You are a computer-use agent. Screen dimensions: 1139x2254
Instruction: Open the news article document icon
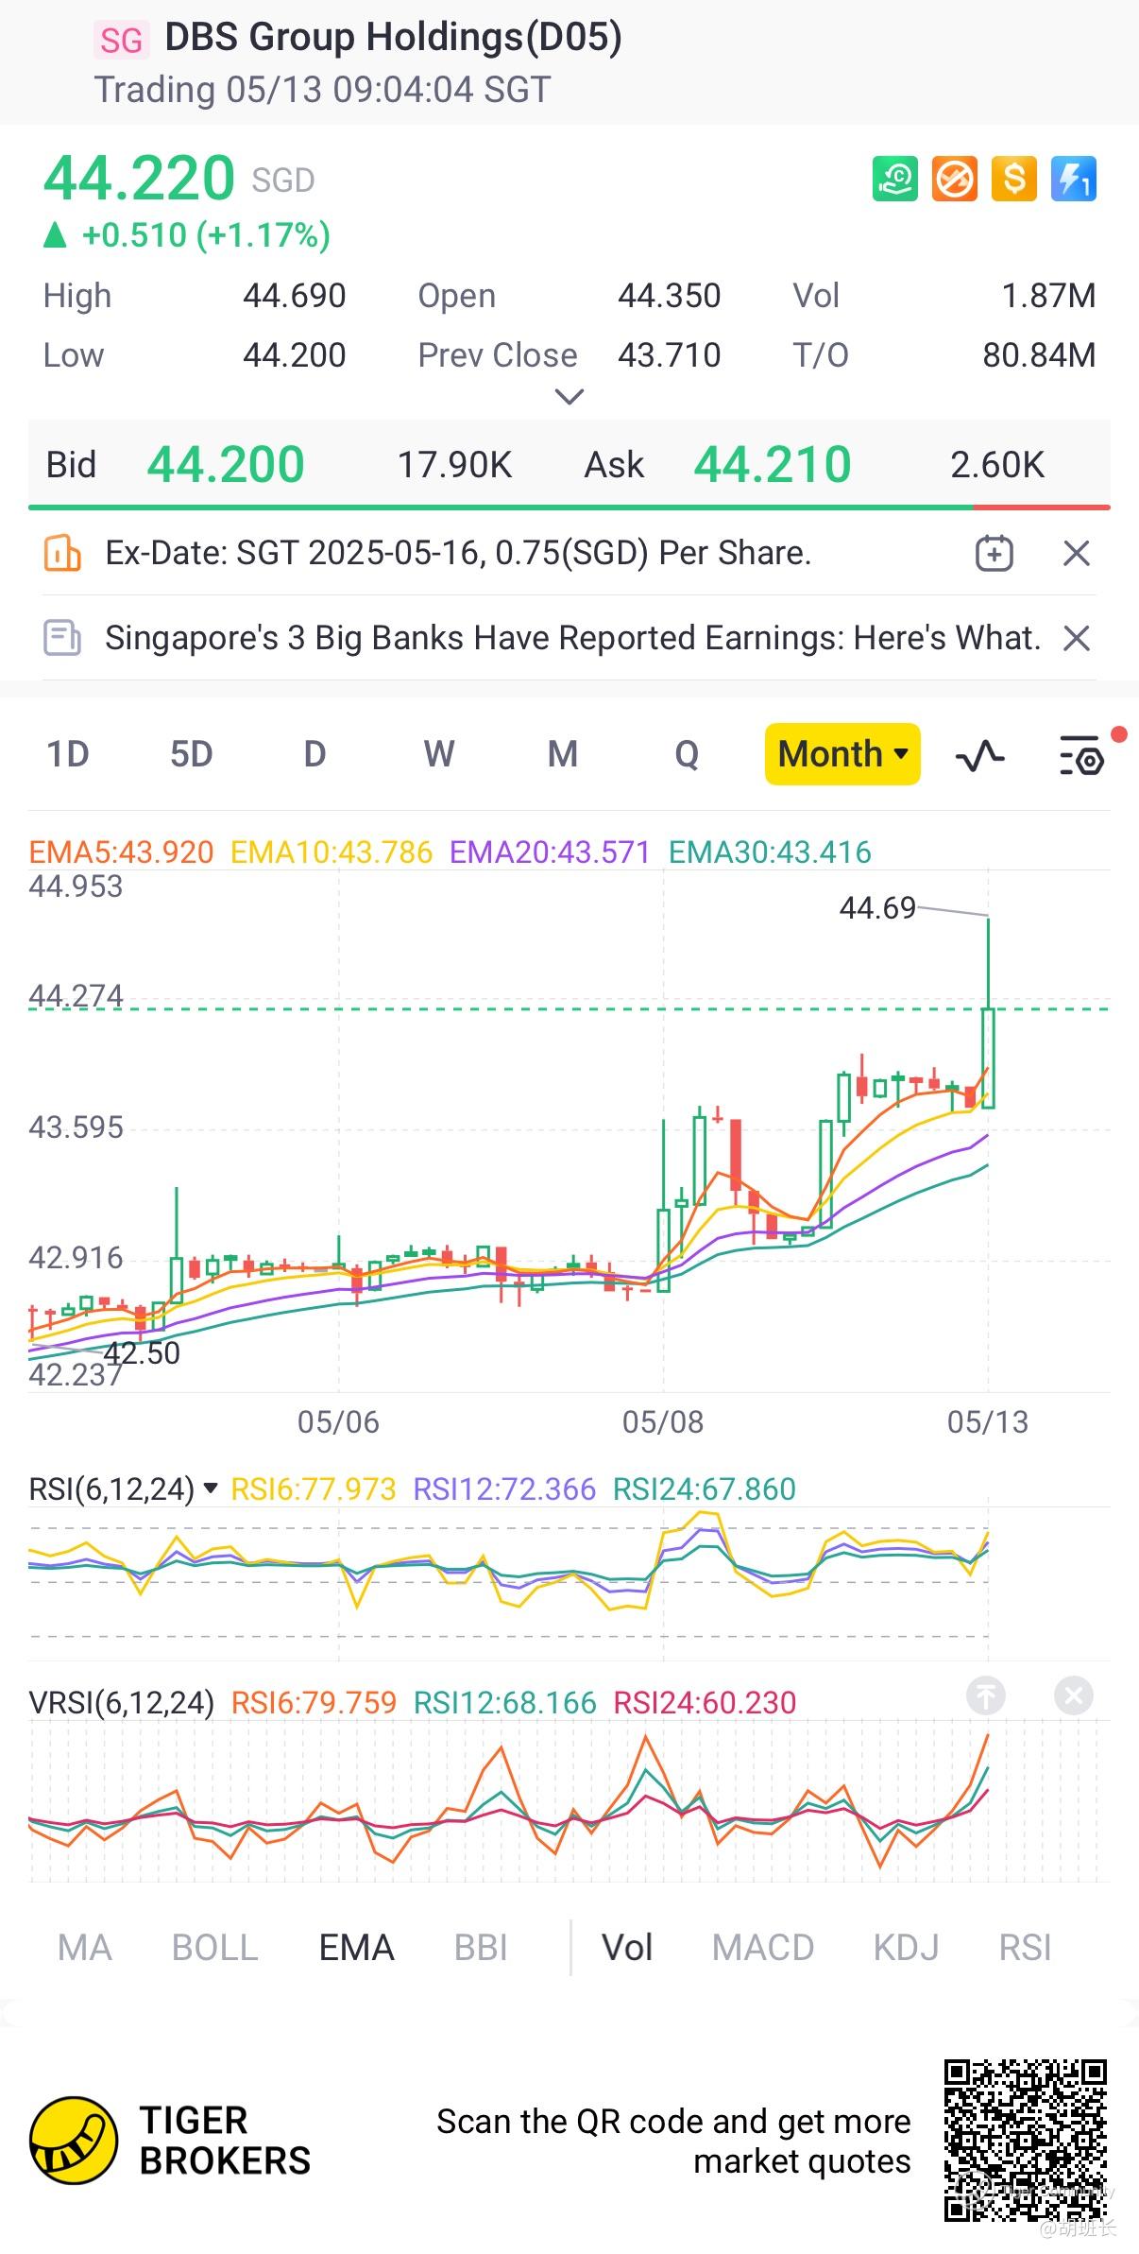62,638
